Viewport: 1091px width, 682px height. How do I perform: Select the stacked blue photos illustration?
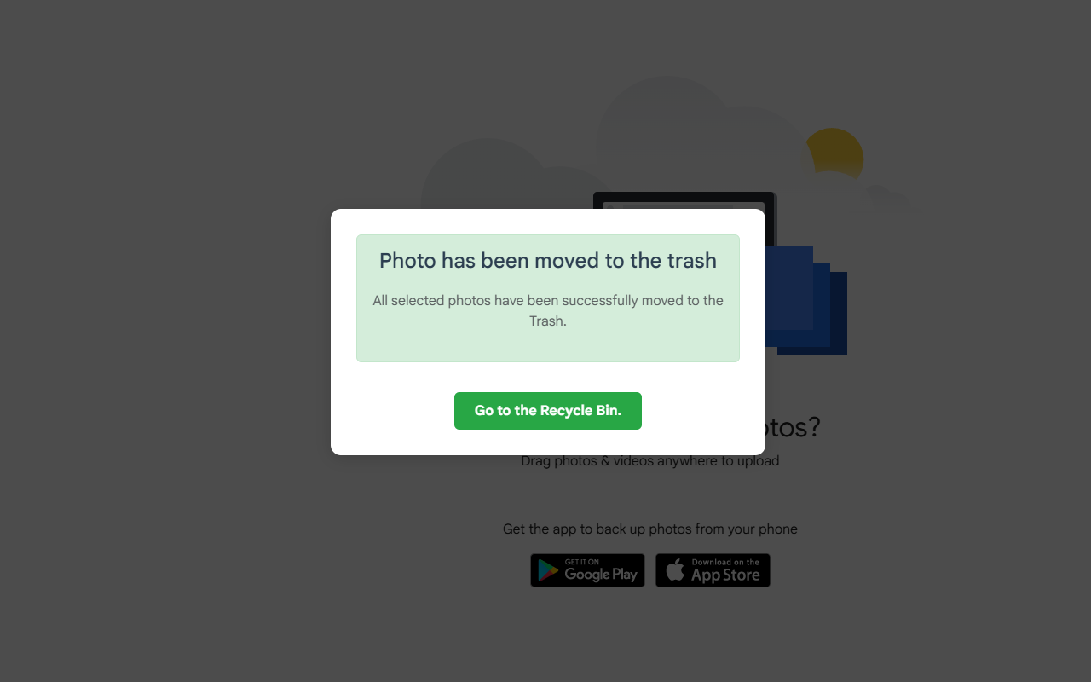pyautogui.click(x=806, y=300)
